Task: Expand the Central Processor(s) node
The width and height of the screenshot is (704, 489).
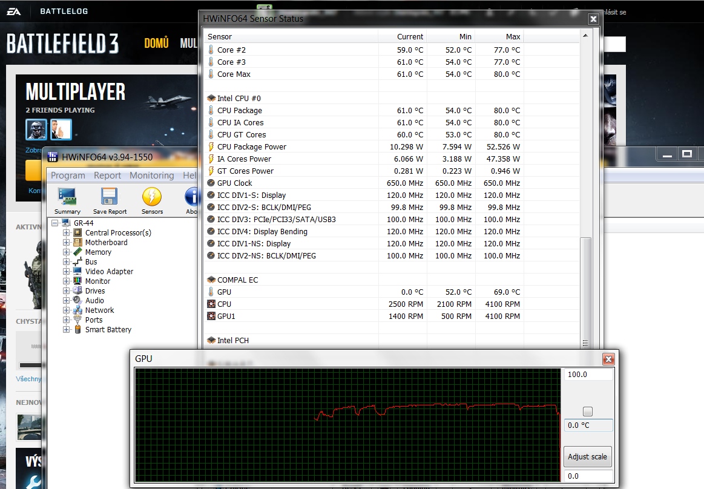Action: coord(66,232)
